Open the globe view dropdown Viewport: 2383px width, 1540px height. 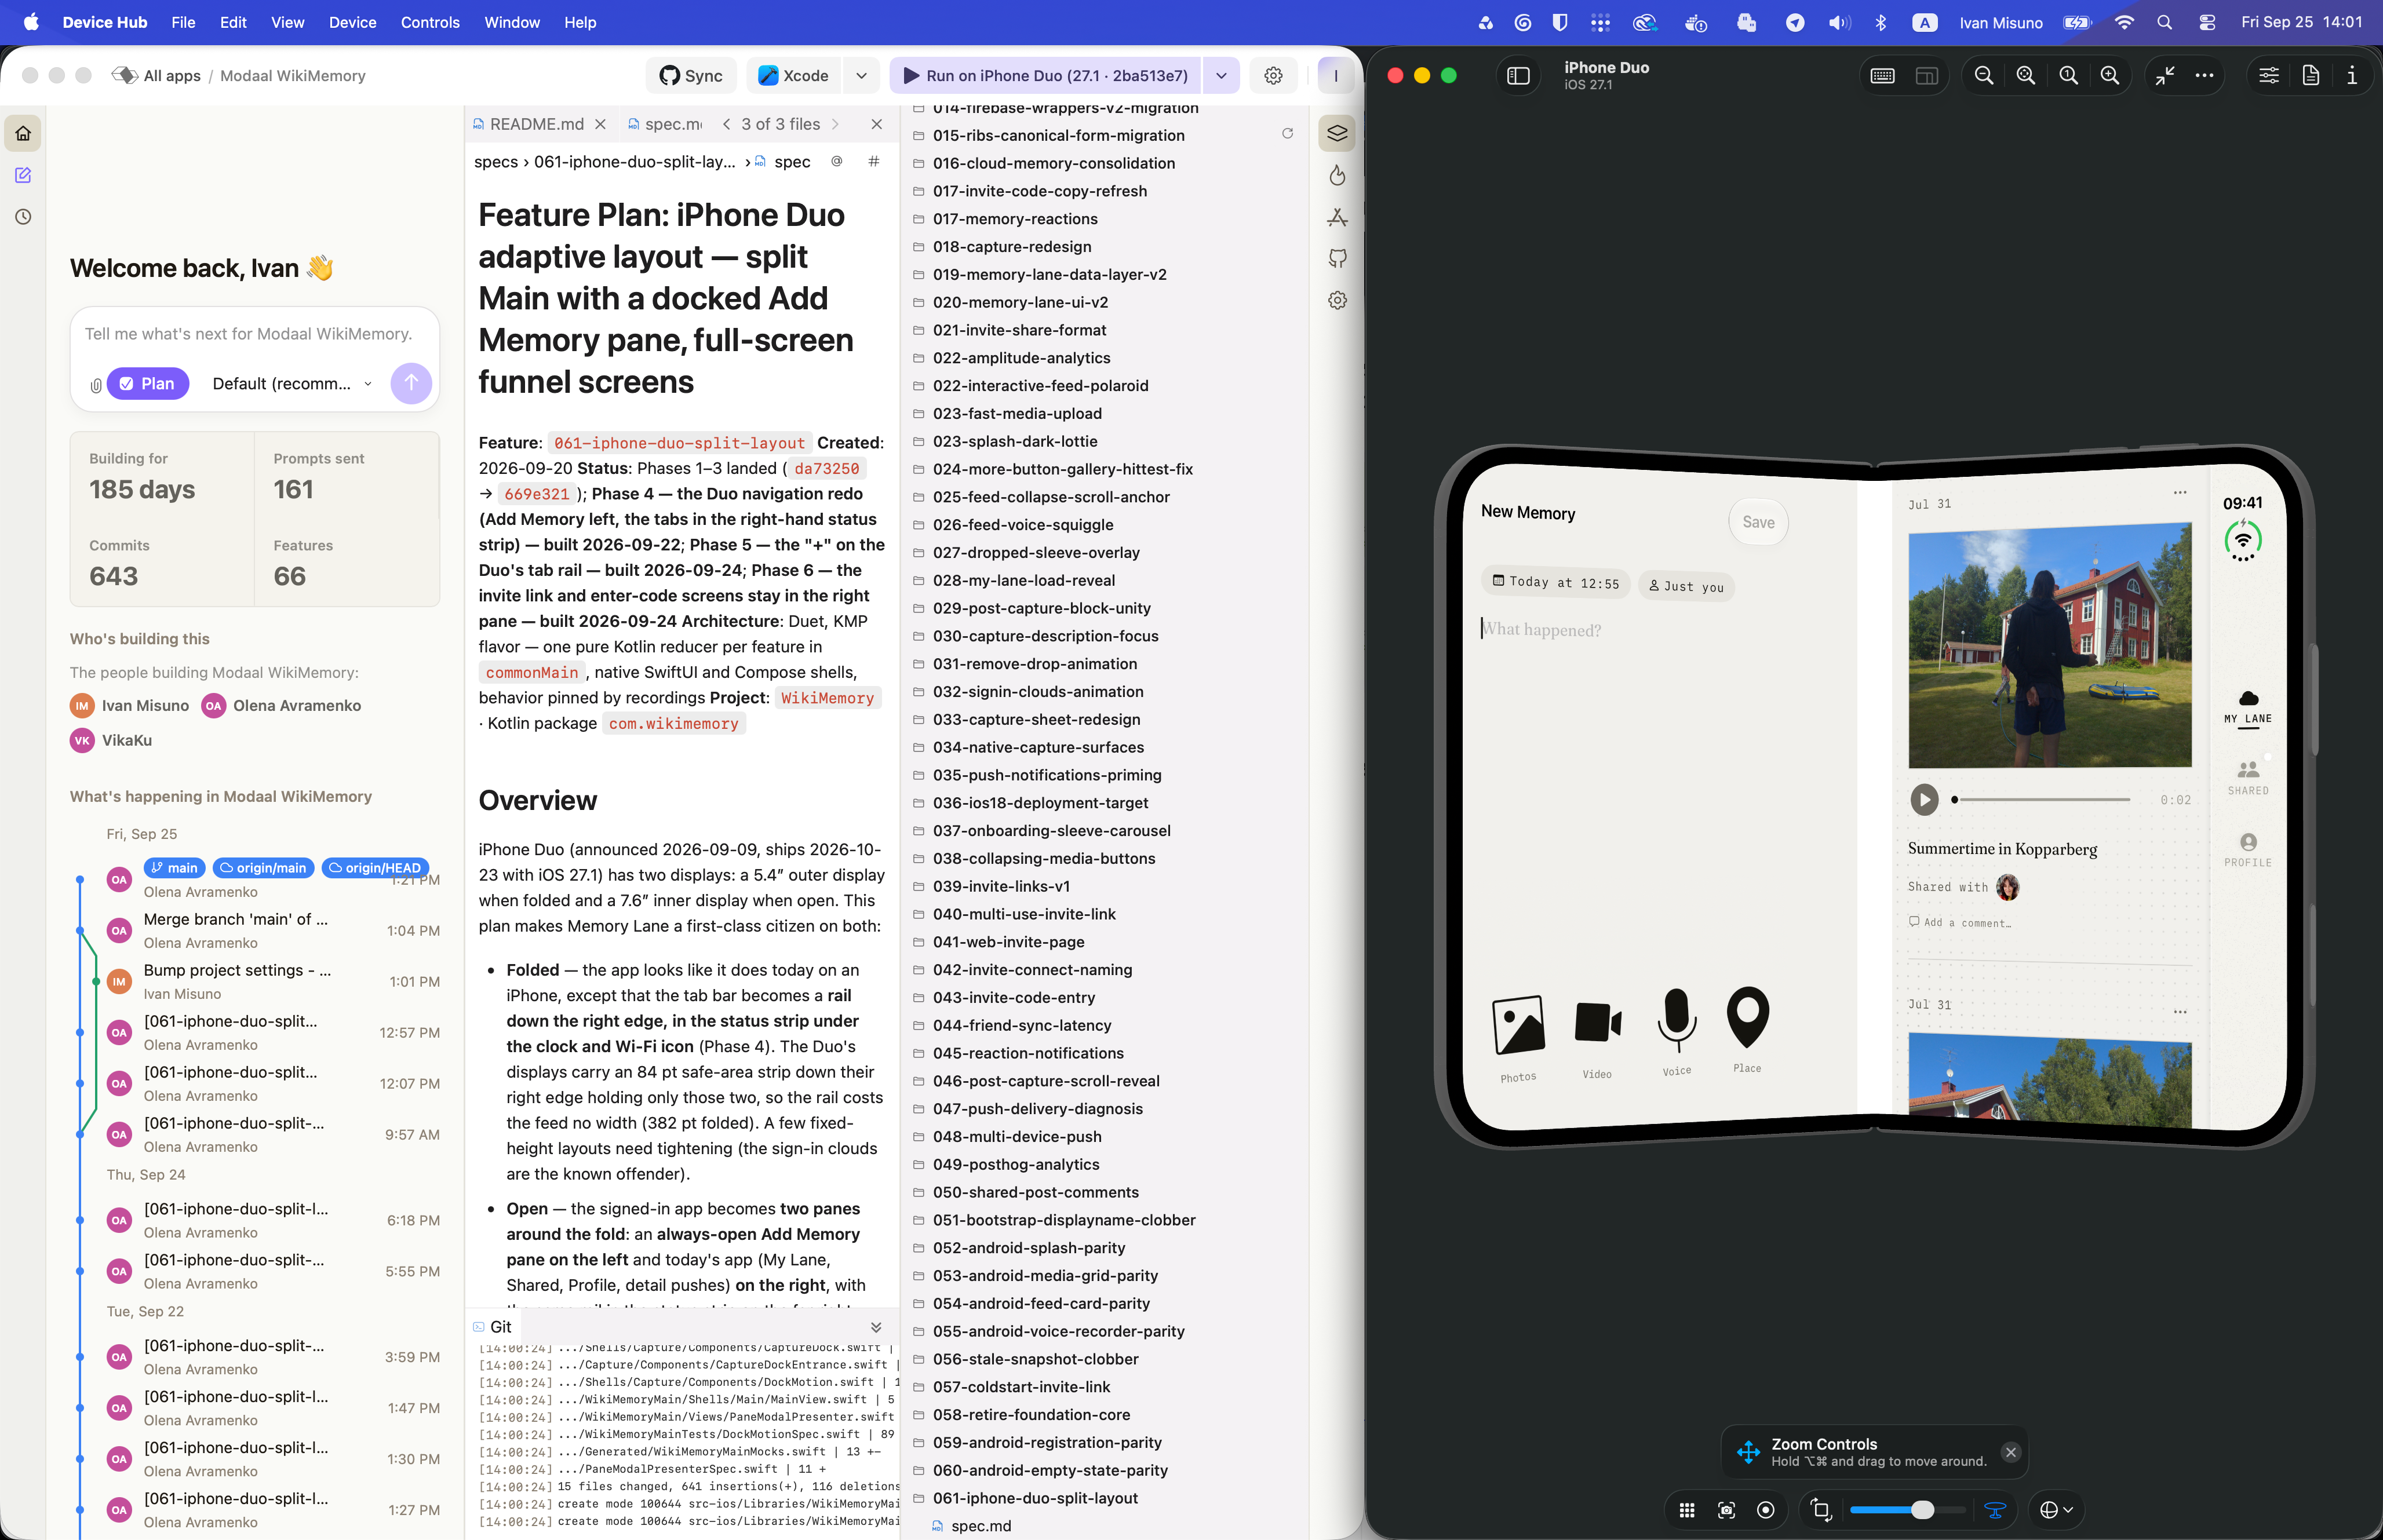[2056, 1510]
